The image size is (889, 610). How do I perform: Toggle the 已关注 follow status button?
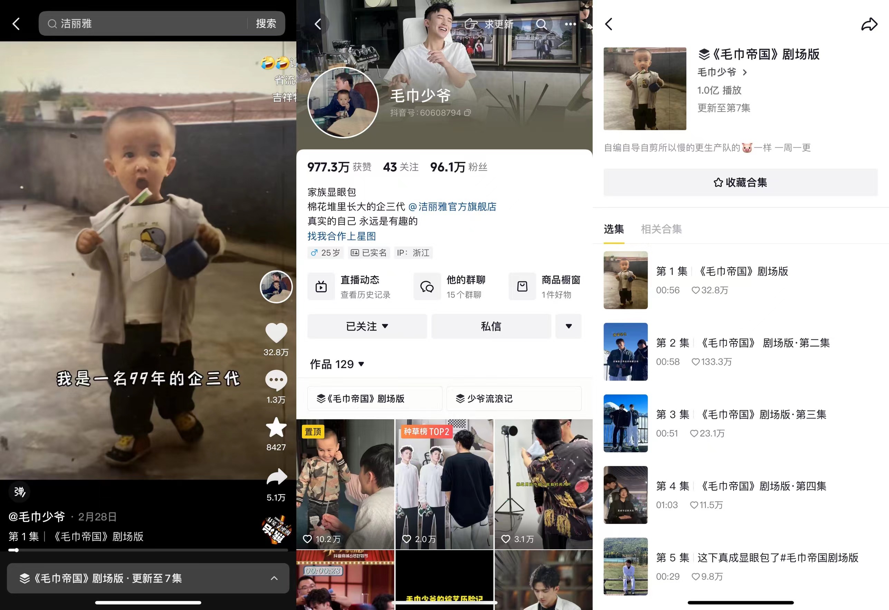[367, 326]
